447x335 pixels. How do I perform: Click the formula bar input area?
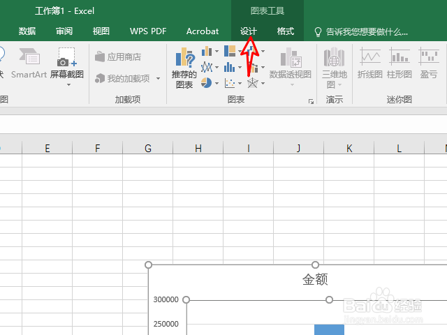coord(223,124)
